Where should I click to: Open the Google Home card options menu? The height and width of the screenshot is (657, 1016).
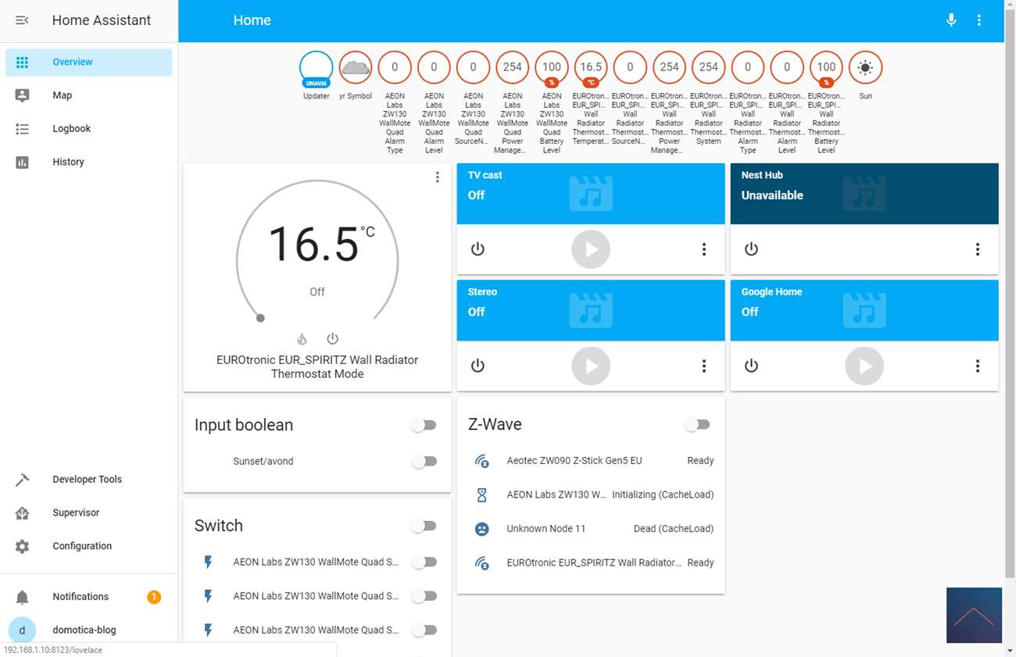tap(977, 366)
